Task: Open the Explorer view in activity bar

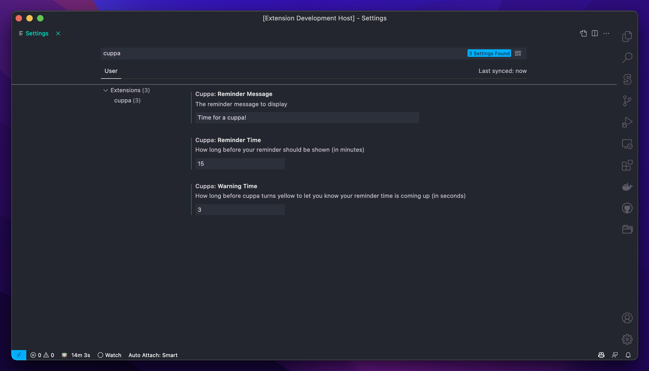Action: click(627, 36)
